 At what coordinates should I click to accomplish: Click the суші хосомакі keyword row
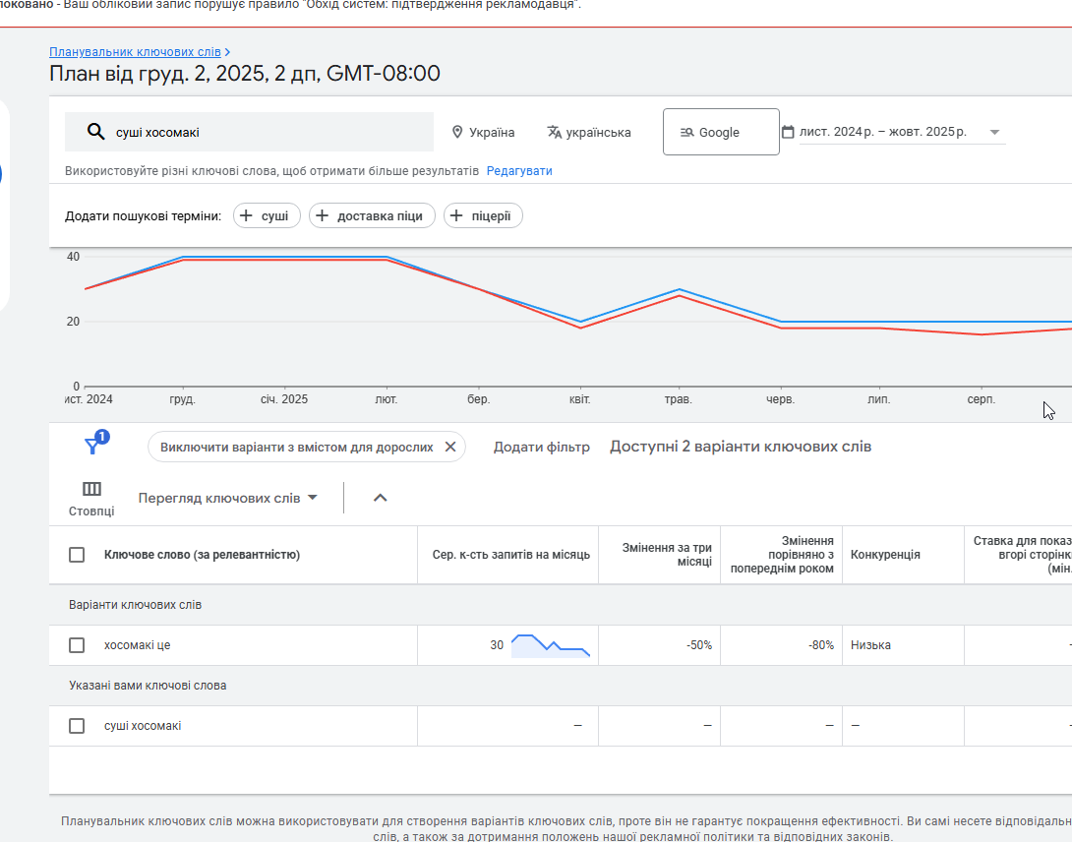pyautogui.click(x=143, y=726)
